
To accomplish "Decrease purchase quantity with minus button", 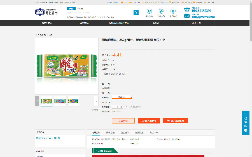I will tap(114, 107).
